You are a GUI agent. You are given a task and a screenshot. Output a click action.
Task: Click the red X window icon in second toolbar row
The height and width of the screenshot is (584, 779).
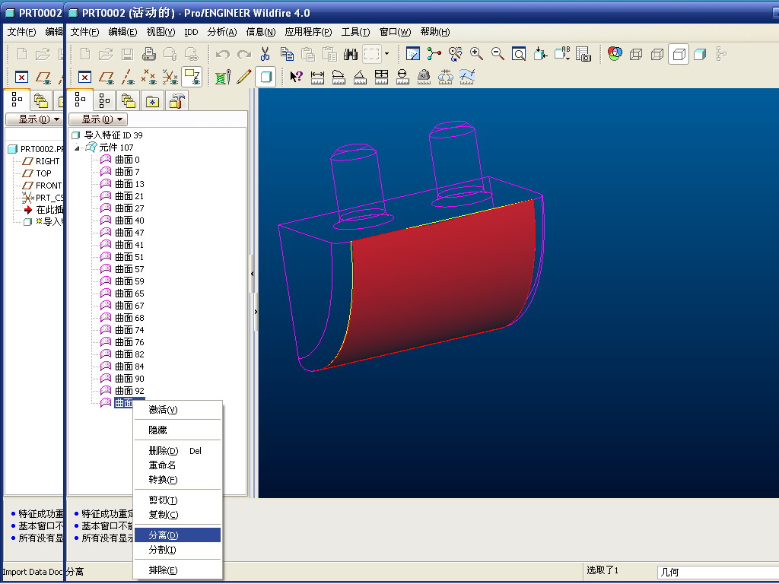click(85, 77)
